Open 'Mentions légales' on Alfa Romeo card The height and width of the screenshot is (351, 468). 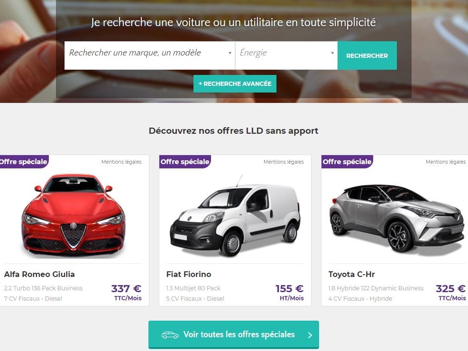click(x=121, y=162)
